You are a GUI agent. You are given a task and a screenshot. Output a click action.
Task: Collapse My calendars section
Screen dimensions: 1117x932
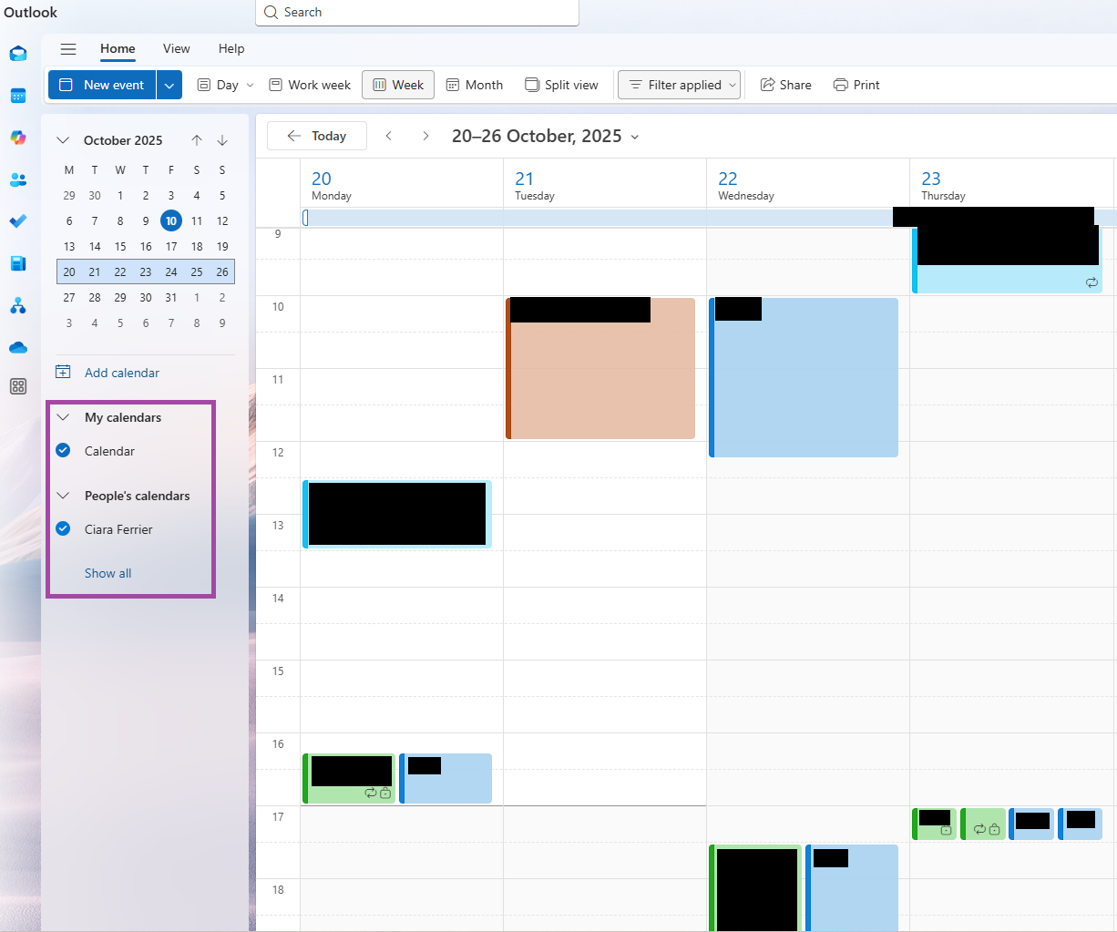pyautogui.click(x=63, y=417)
